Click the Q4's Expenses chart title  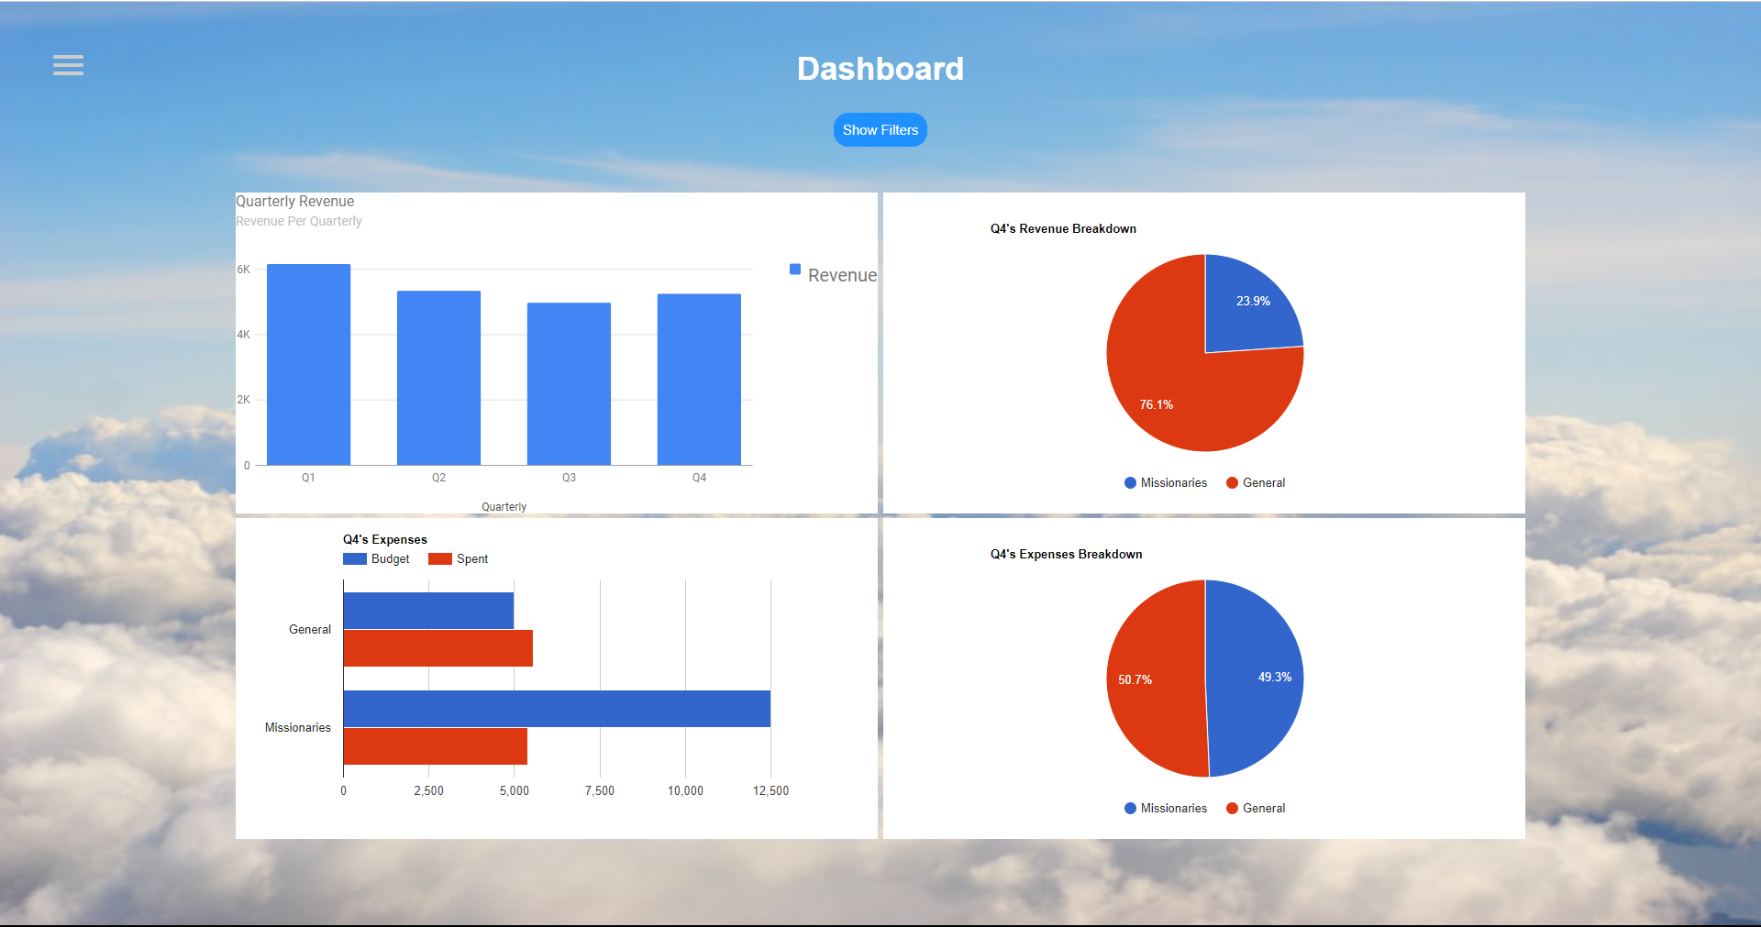point(384,540)
